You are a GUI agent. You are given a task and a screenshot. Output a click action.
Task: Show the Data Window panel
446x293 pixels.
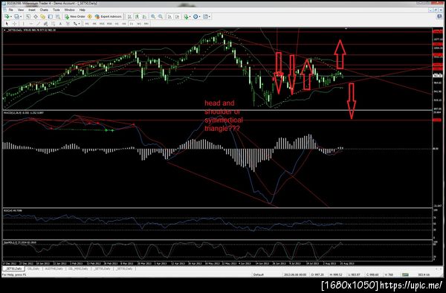[36, 16]
